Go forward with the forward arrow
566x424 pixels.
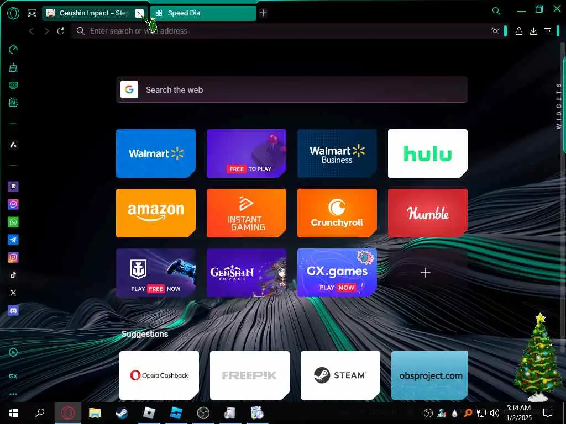pyautogui.click(x=46, y=31)
